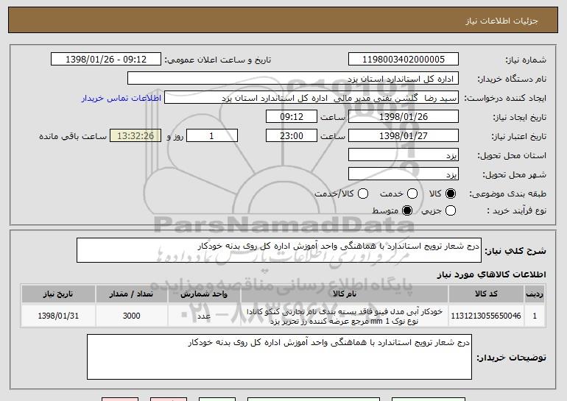
Task: Click the remaining time countdown 13:32:26
Action: (x=135, y=136)
